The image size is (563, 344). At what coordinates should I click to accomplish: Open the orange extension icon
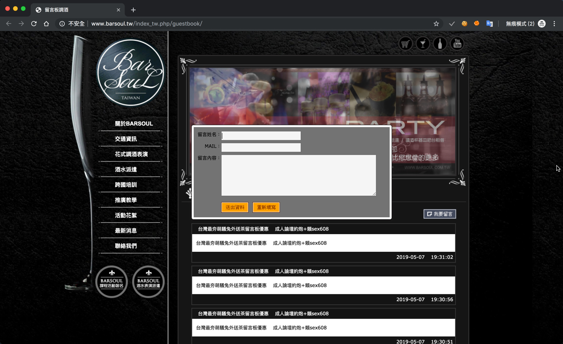(x=477, y=24)
